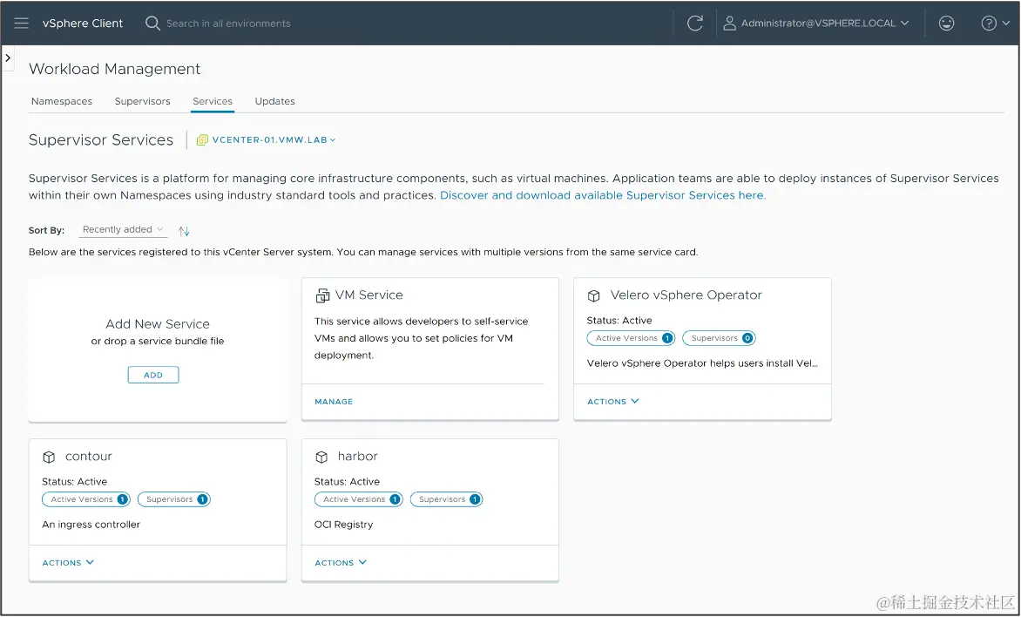
Task: Click contour Supervisors badge
Action: [x=174, y=499]
